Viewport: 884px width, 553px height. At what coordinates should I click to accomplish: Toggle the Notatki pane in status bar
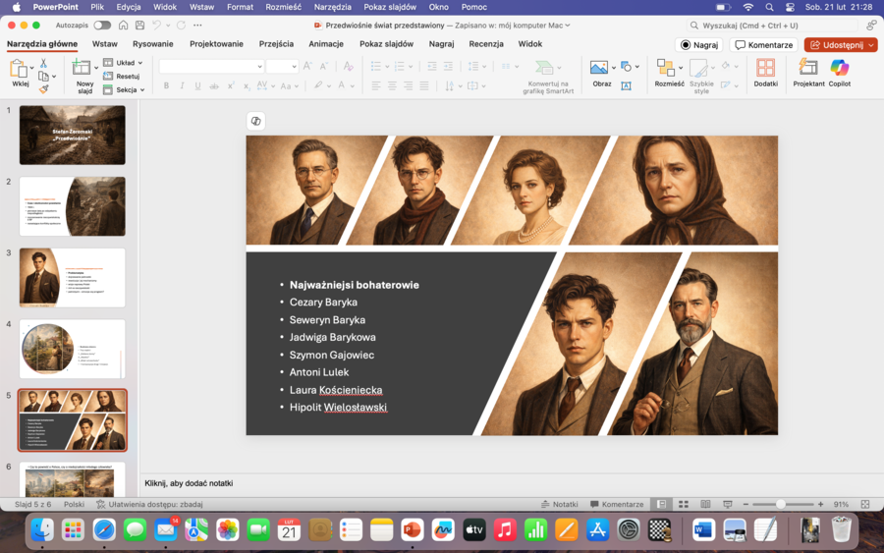(559, 504)
